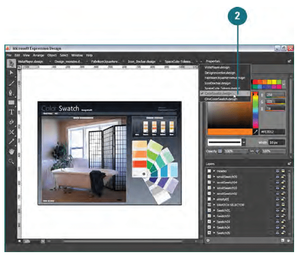
Task: Hide the Swatch05 layer
Action: click(278, 233)
